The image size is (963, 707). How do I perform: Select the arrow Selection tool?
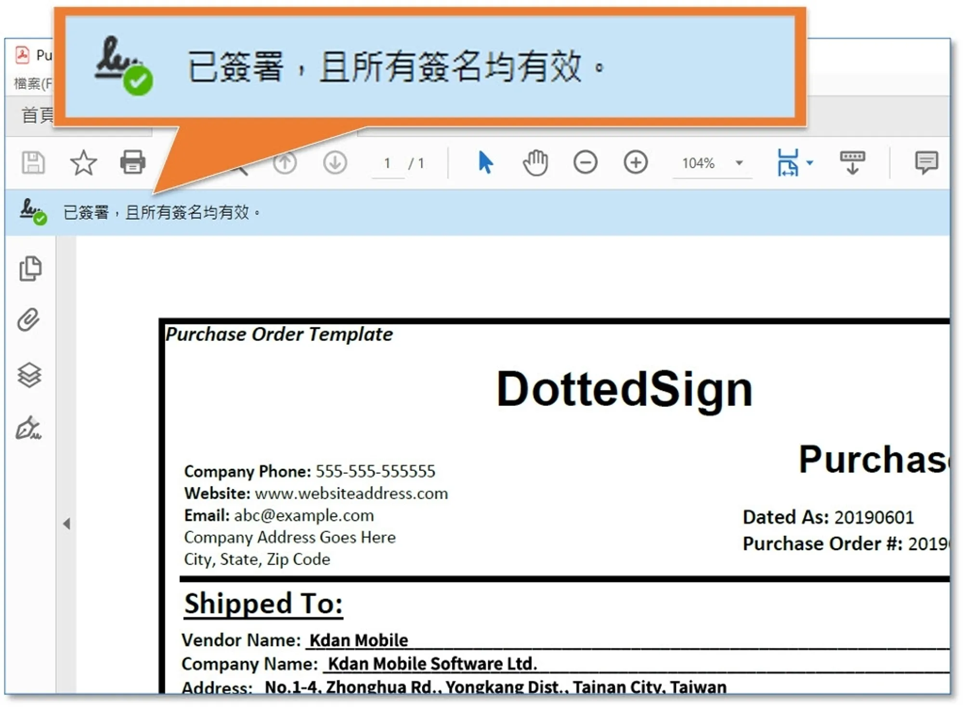click(485, 162)
